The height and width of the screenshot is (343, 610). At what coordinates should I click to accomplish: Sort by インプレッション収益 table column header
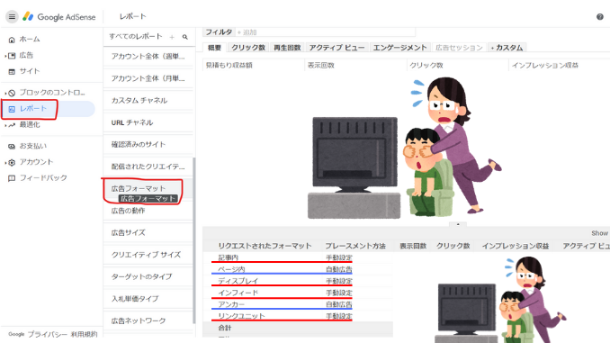516,246
